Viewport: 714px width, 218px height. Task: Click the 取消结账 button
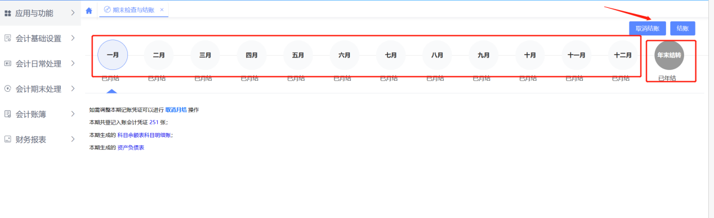[x=648, y=29]
